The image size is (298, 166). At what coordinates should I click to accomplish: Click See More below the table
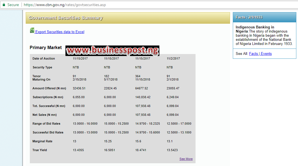pos(186,159)
